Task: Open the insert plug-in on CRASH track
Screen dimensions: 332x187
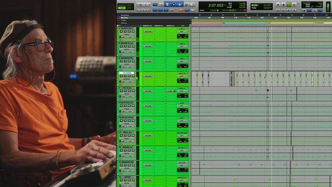Action: tap(148, 180)
